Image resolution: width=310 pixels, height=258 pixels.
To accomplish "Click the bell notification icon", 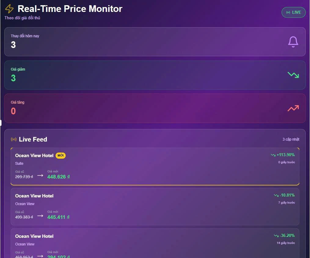I will pyautogui.click(x=293, y=42).
